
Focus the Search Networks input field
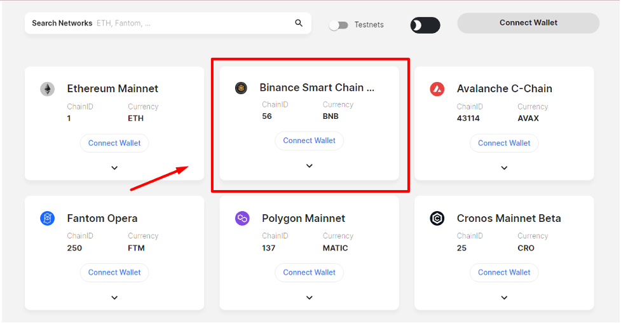point(168,23)
